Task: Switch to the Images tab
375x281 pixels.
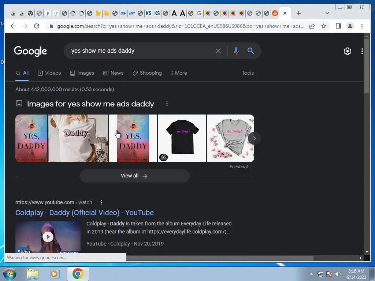Action: pyautogui.click(x=82, y=73)
